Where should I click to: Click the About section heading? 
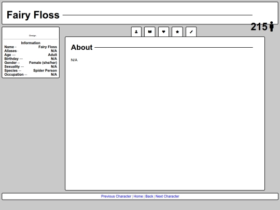(x=81, y=47)
